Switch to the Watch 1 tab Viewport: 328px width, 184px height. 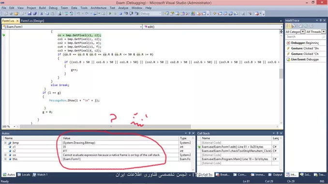[40, 175]
